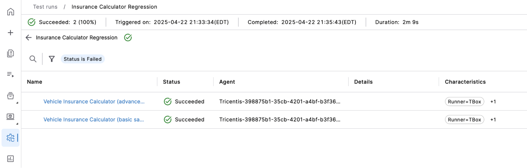Click the Status is Failed filter chip
This screenshot has height=168, width=527.
click(x=83, y=59)
